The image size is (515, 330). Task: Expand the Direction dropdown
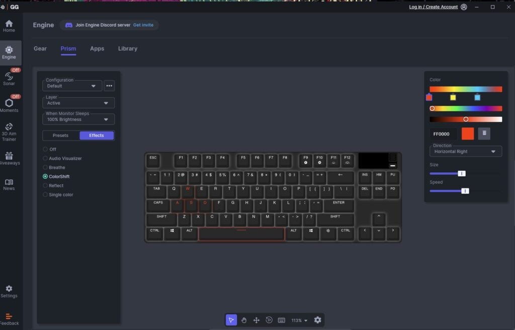point(465,151)
